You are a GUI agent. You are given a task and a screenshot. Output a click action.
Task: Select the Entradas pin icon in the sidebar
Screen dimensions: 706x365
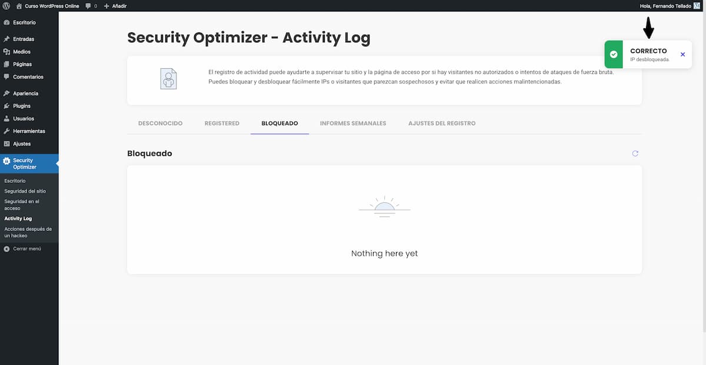click(x=6, y=39)
